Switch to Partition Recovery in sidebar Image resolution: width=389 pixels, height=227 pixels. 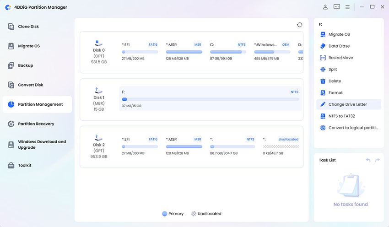click(36, 124)
